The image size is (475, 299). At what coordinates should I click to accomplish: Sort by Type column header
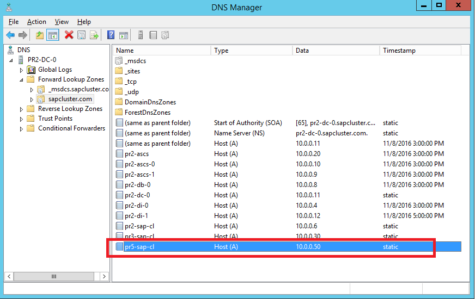[252, 51]
